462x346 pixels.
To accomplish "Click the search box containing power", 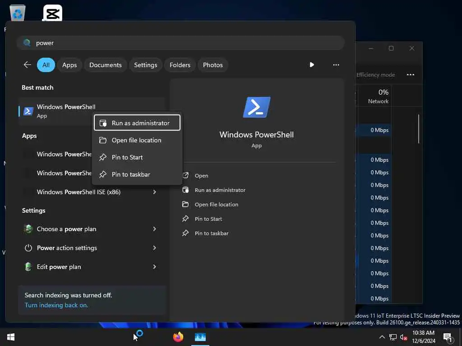I will point(180,43).
